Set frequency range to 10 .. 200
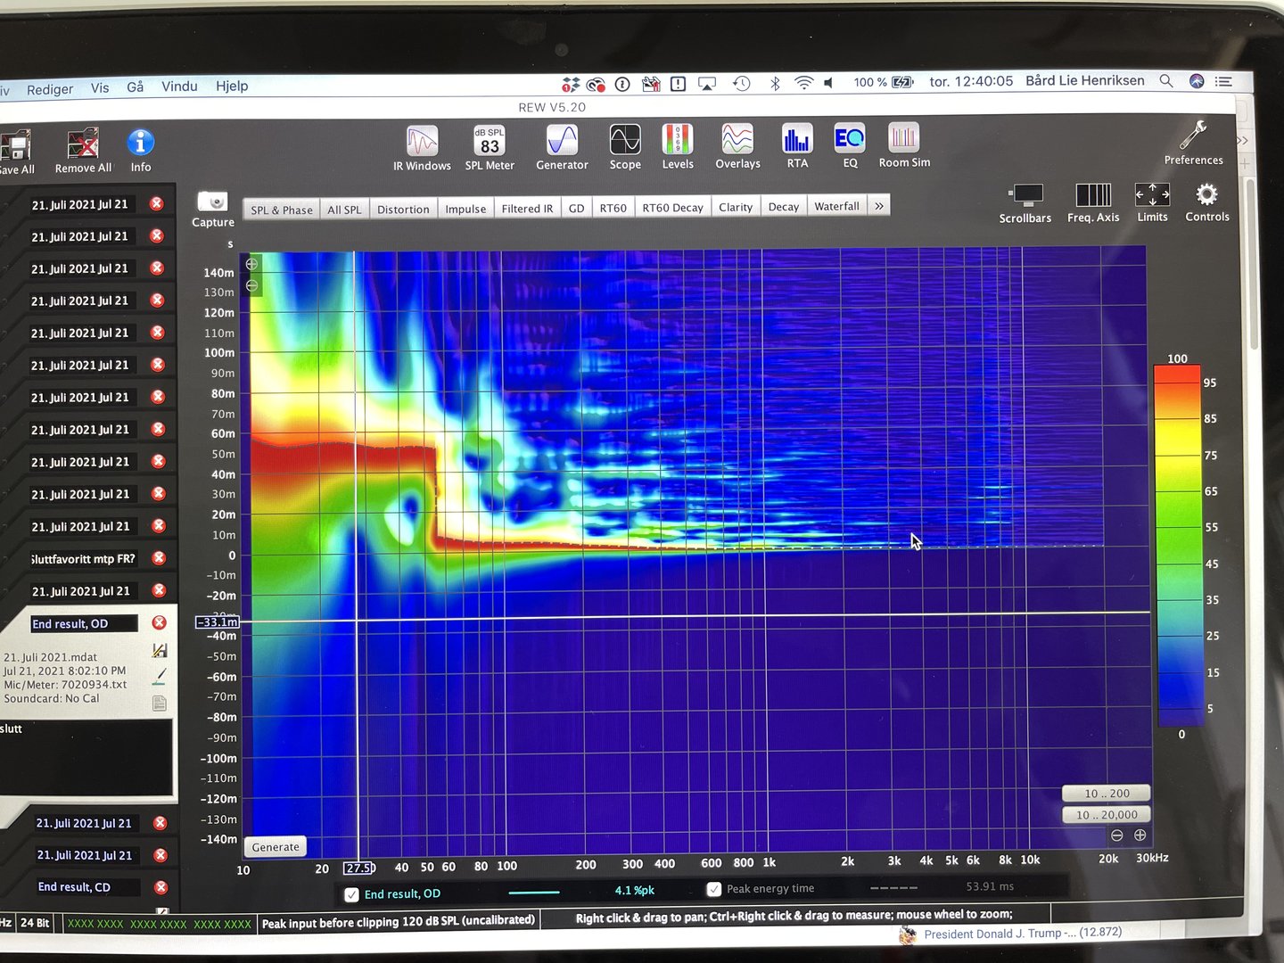 click(1106, 793)
